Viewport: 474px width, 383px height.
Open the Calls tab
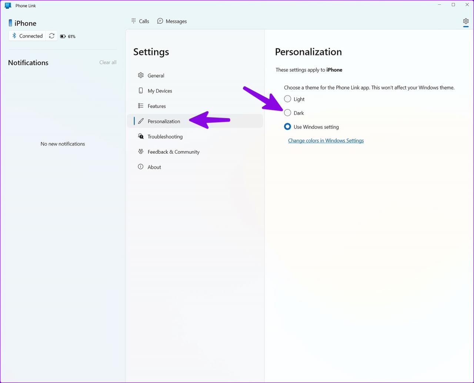pos(140,21)
